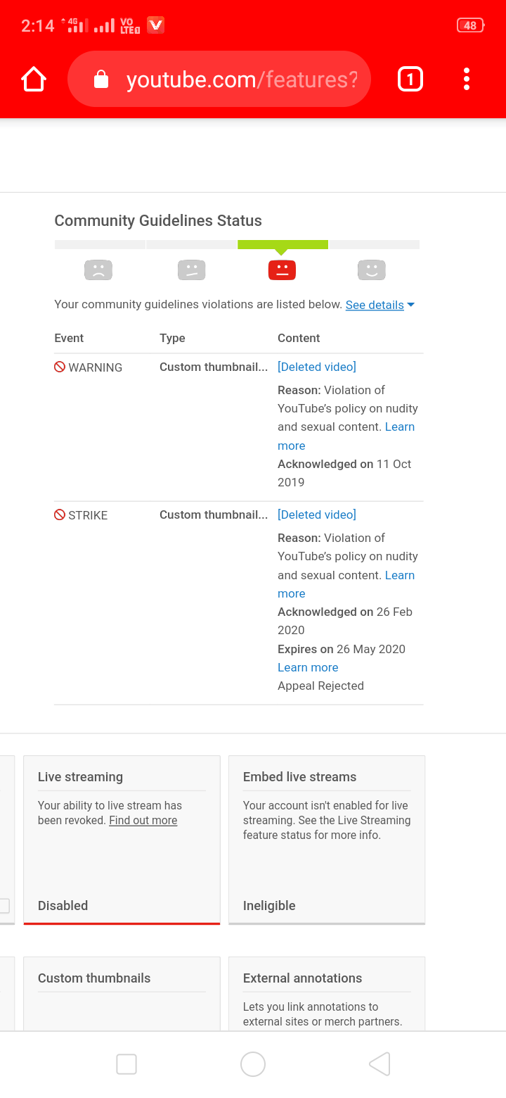The image size is (506, 1098).
Task: Open the three-dot browser menu
Action: (x=466, y=79)
